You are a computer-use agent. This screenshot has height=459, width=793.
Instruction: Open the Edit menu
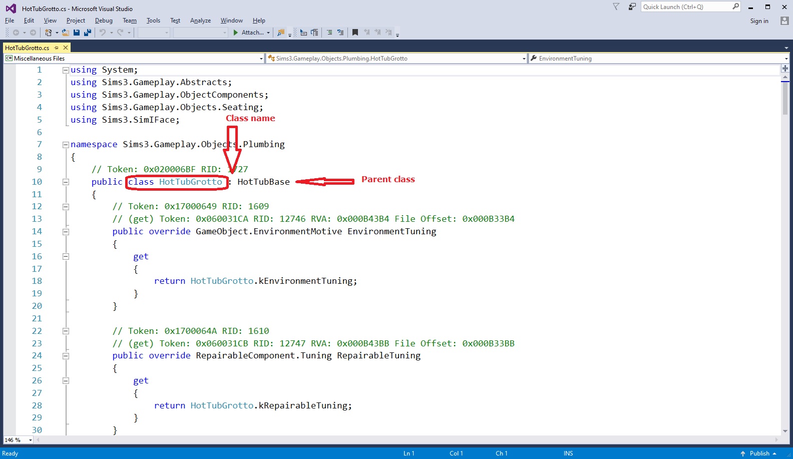[29, 21]
